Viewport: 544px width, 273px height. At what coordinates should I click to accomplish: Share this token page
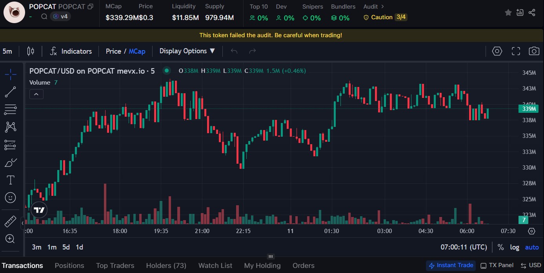pos(532,13)
